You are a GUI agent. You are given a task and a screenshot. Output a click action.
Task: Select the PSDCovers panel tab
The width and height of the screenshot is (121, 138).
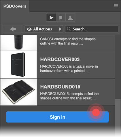(x=15, y=6)
